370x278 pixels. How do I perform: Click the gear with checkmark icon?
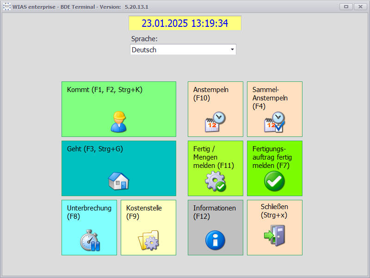coord(215,181)
